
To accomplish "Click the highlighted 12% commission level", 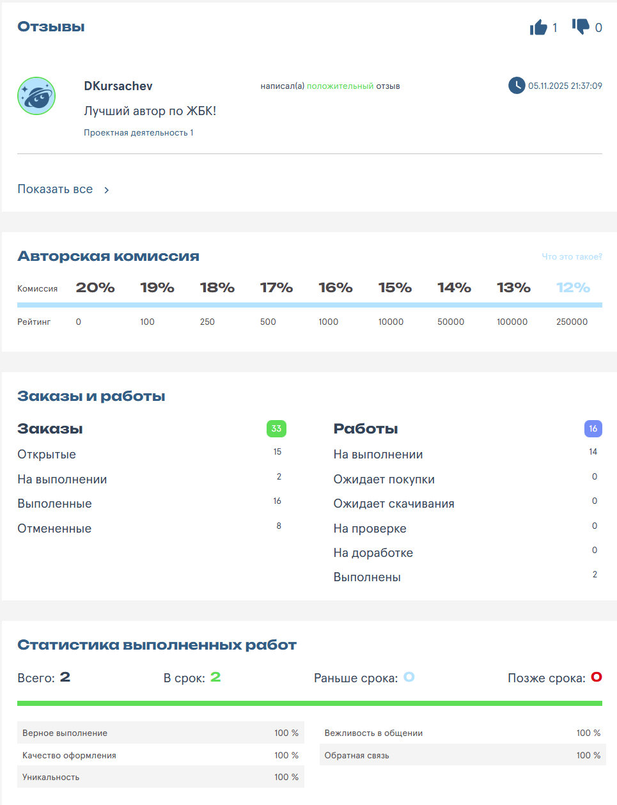I will point(573,288).
